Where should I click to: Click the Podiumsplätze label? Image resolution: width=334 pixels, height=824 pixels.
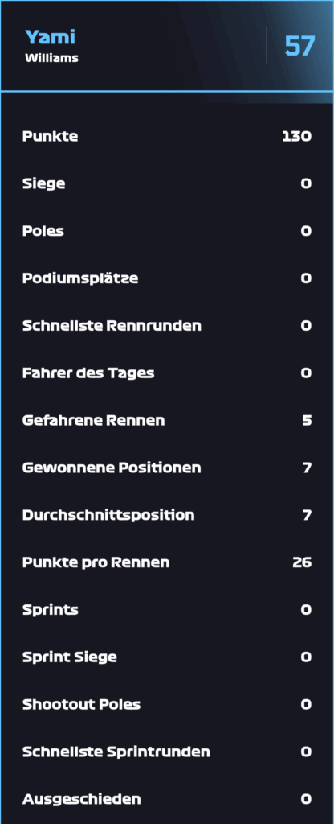[80, 278]
